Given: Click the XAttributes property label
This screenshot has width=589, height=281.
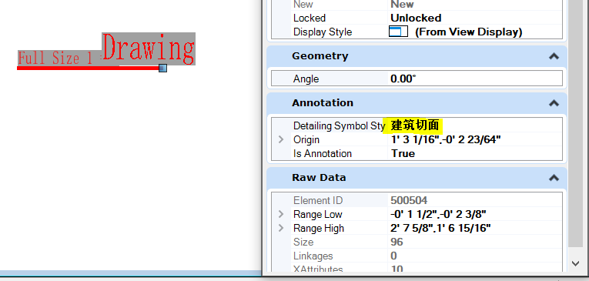Looking at the screenshot, I should click(318, 269).
